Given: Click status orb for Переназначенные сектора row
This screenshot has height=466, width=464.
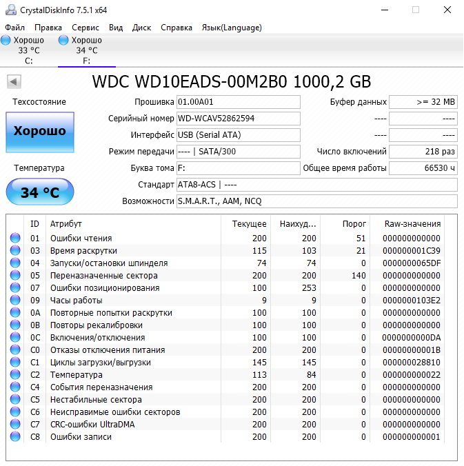Looking at the screenshot, I should 16,276.
